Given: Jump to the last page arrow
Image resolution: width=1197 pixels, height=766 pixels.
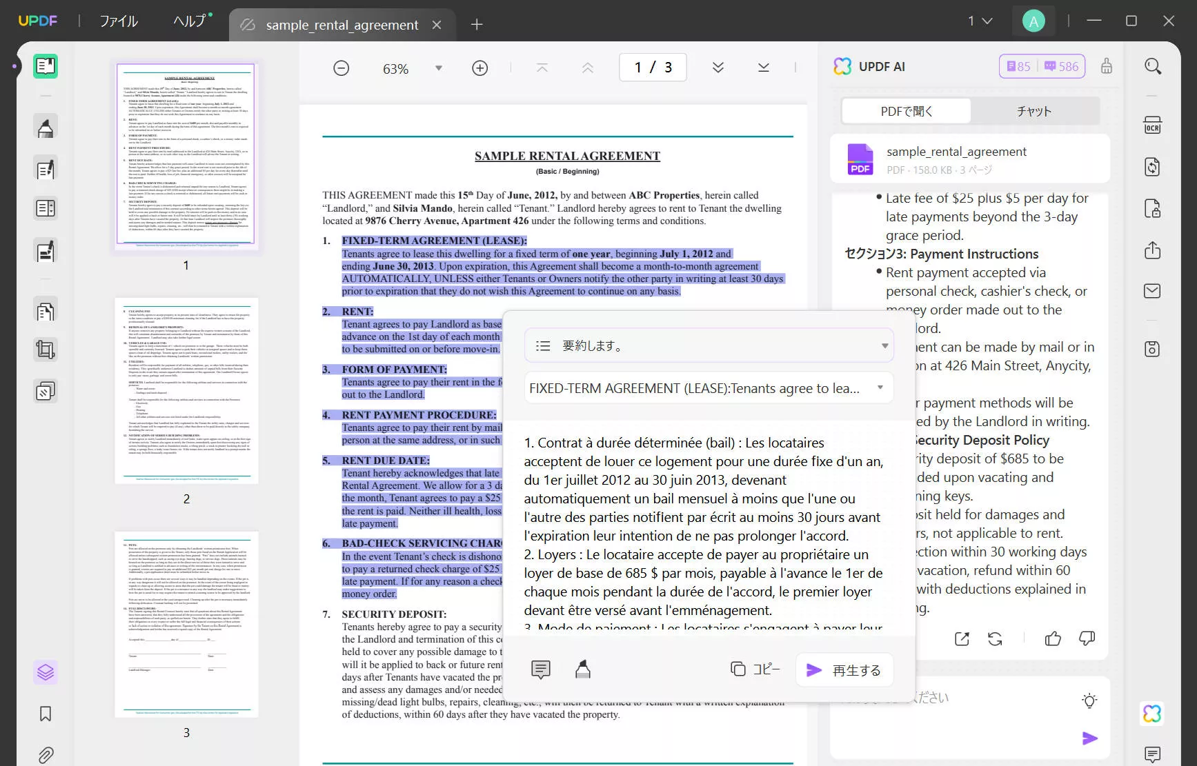Looking at the screenshot, I should click(x=764, y=68).
